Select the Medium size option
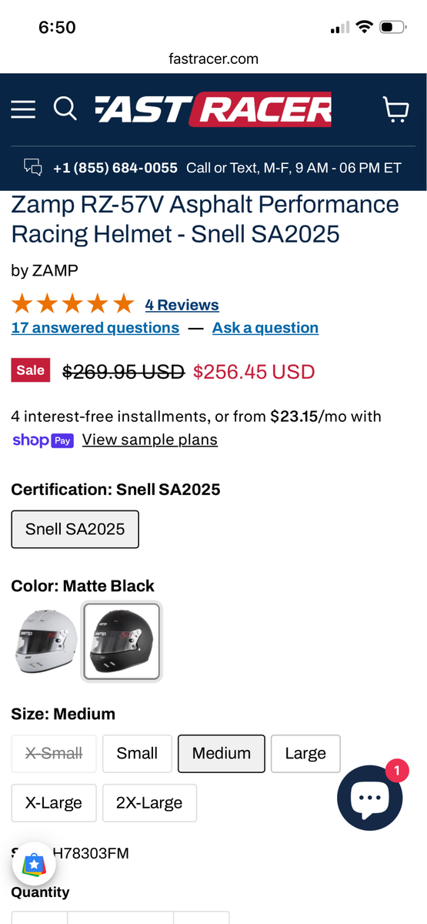This screenshot has height=924, width=427. pyautogui.click(x=222, y=753)
